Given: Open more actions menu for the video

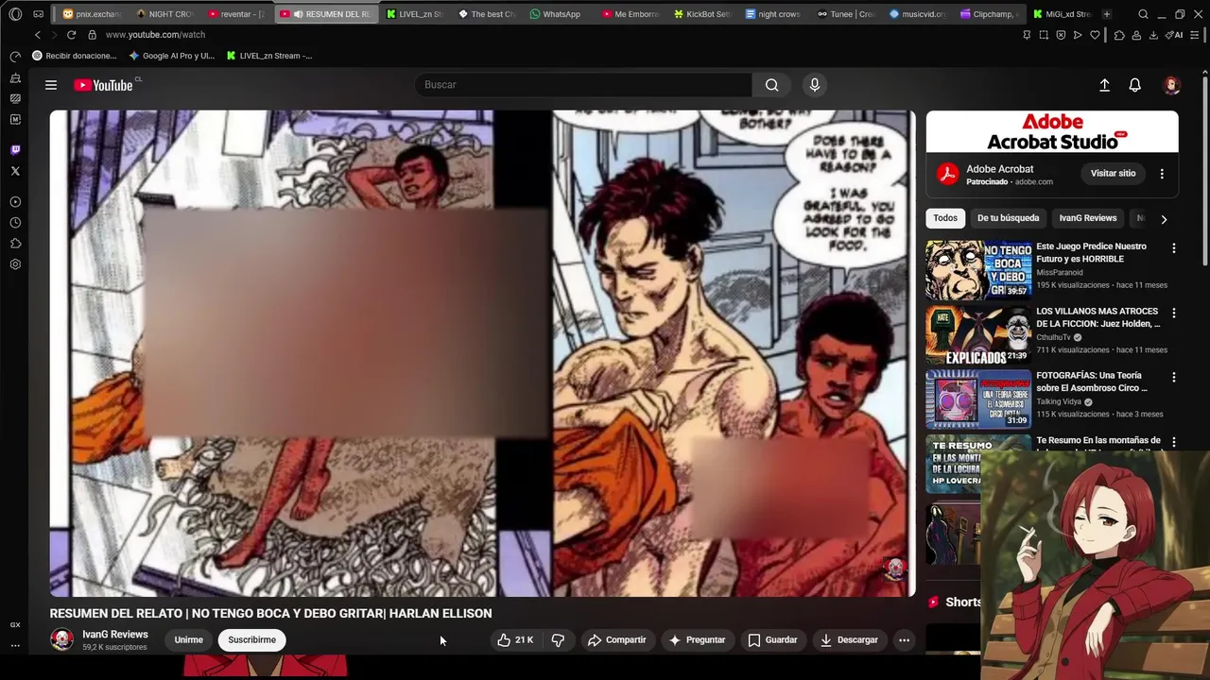Looking at the screenshot, I should tap(904, 640).
